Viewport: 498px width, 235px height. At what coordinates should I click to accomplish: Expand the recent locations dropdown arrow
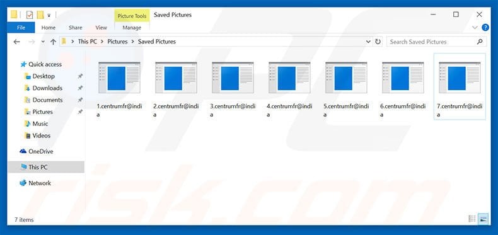click(43, 42)
